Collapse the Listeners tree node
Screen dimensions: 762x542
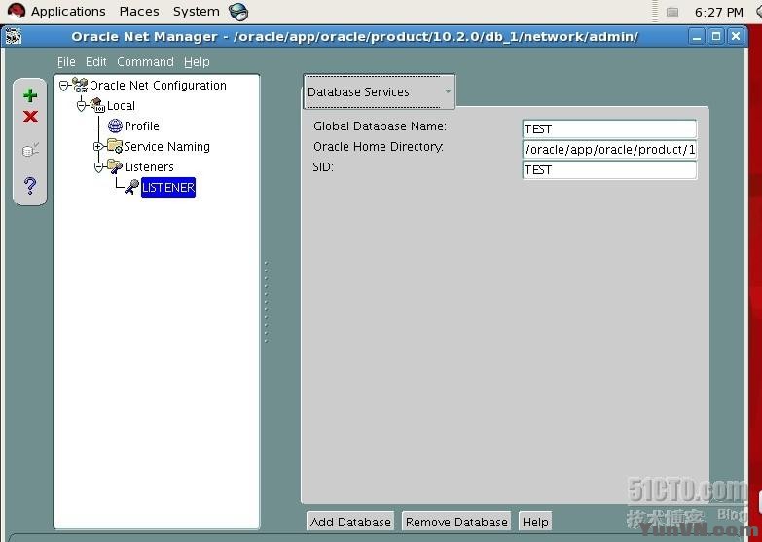pos(98,166)
